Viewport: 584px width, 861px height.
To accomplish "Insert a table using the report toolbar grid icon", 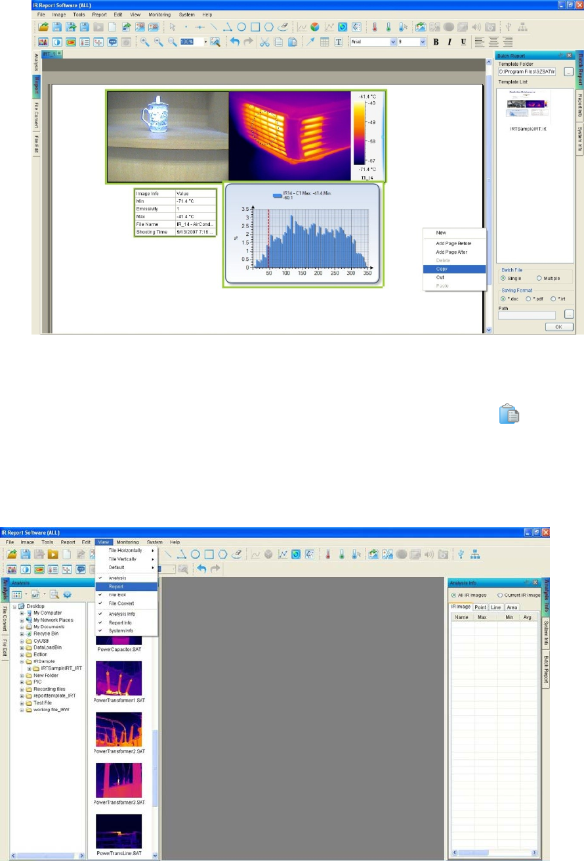I will (x=325, y=41).
